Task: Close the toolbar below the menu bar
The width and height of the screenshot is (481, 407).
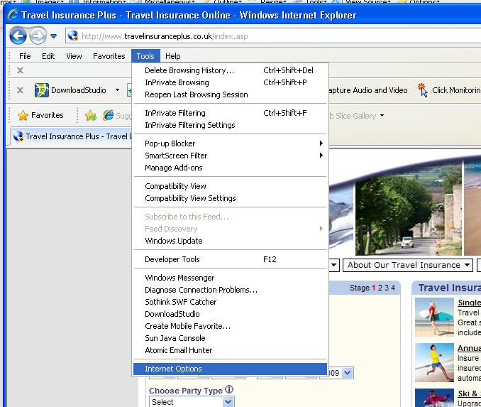Action: [21, 70]
